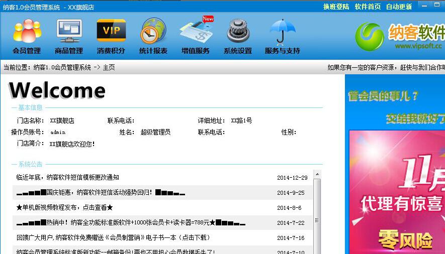Open the 热销中 全功能标准版 announcement
The image size is (445, 254).
[131, 222]
